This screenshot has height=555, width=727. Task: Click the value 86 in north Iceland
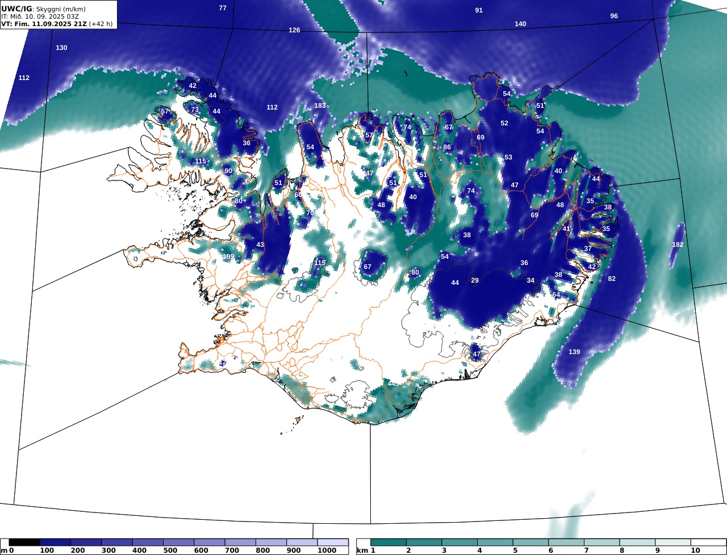pos(447,147)
